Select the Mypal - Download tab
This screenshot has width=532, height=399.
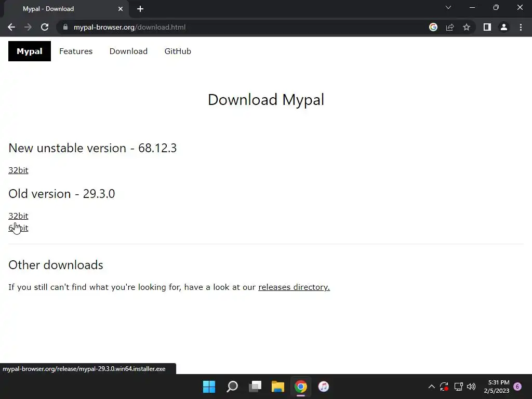pos(66,9)
